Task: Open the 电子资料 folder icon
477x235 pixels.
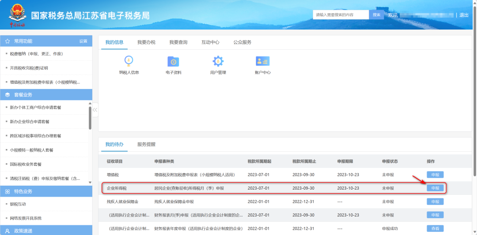Action: [173, 61]
